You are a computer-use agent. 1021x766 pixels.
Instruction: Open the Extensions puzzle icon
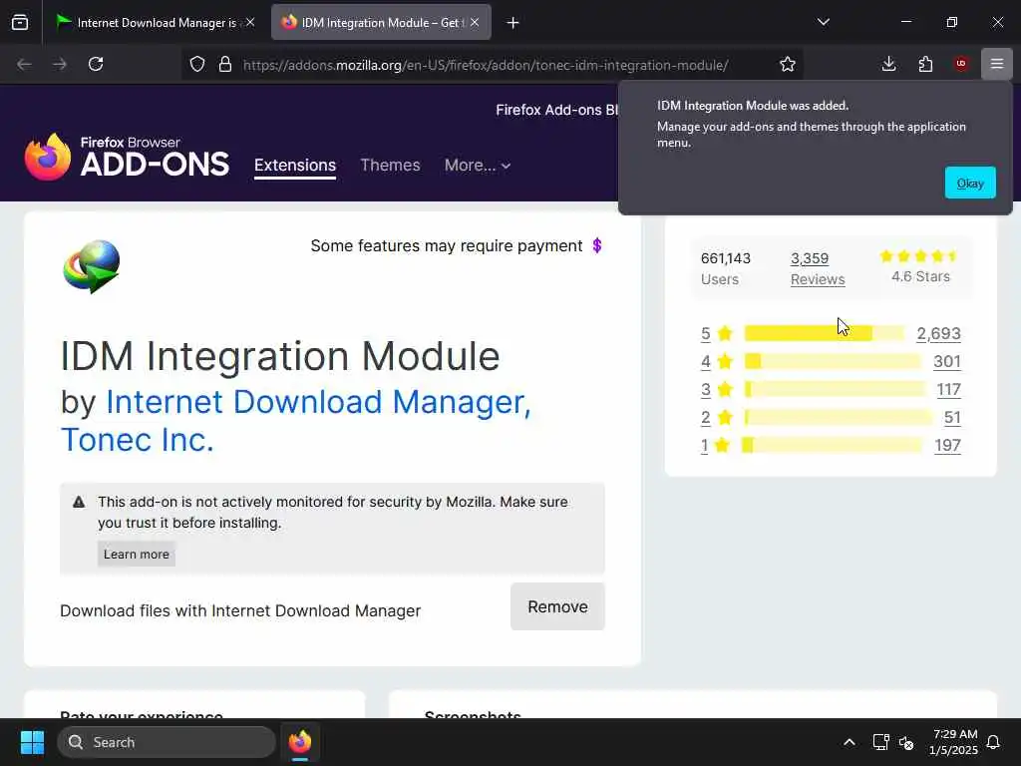tap(925, 64)
